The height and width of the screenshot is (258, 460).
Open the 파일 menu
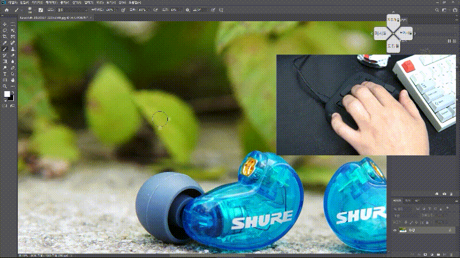pyautogui.click(x=13, y=2)
